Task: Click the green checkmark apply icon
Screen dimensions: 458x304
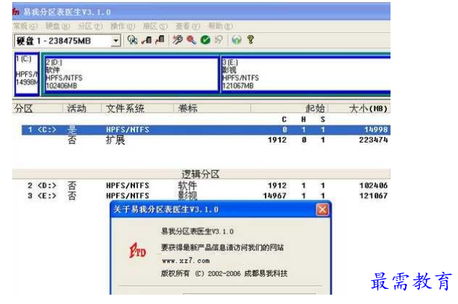Action: click(x=205, y=40)
